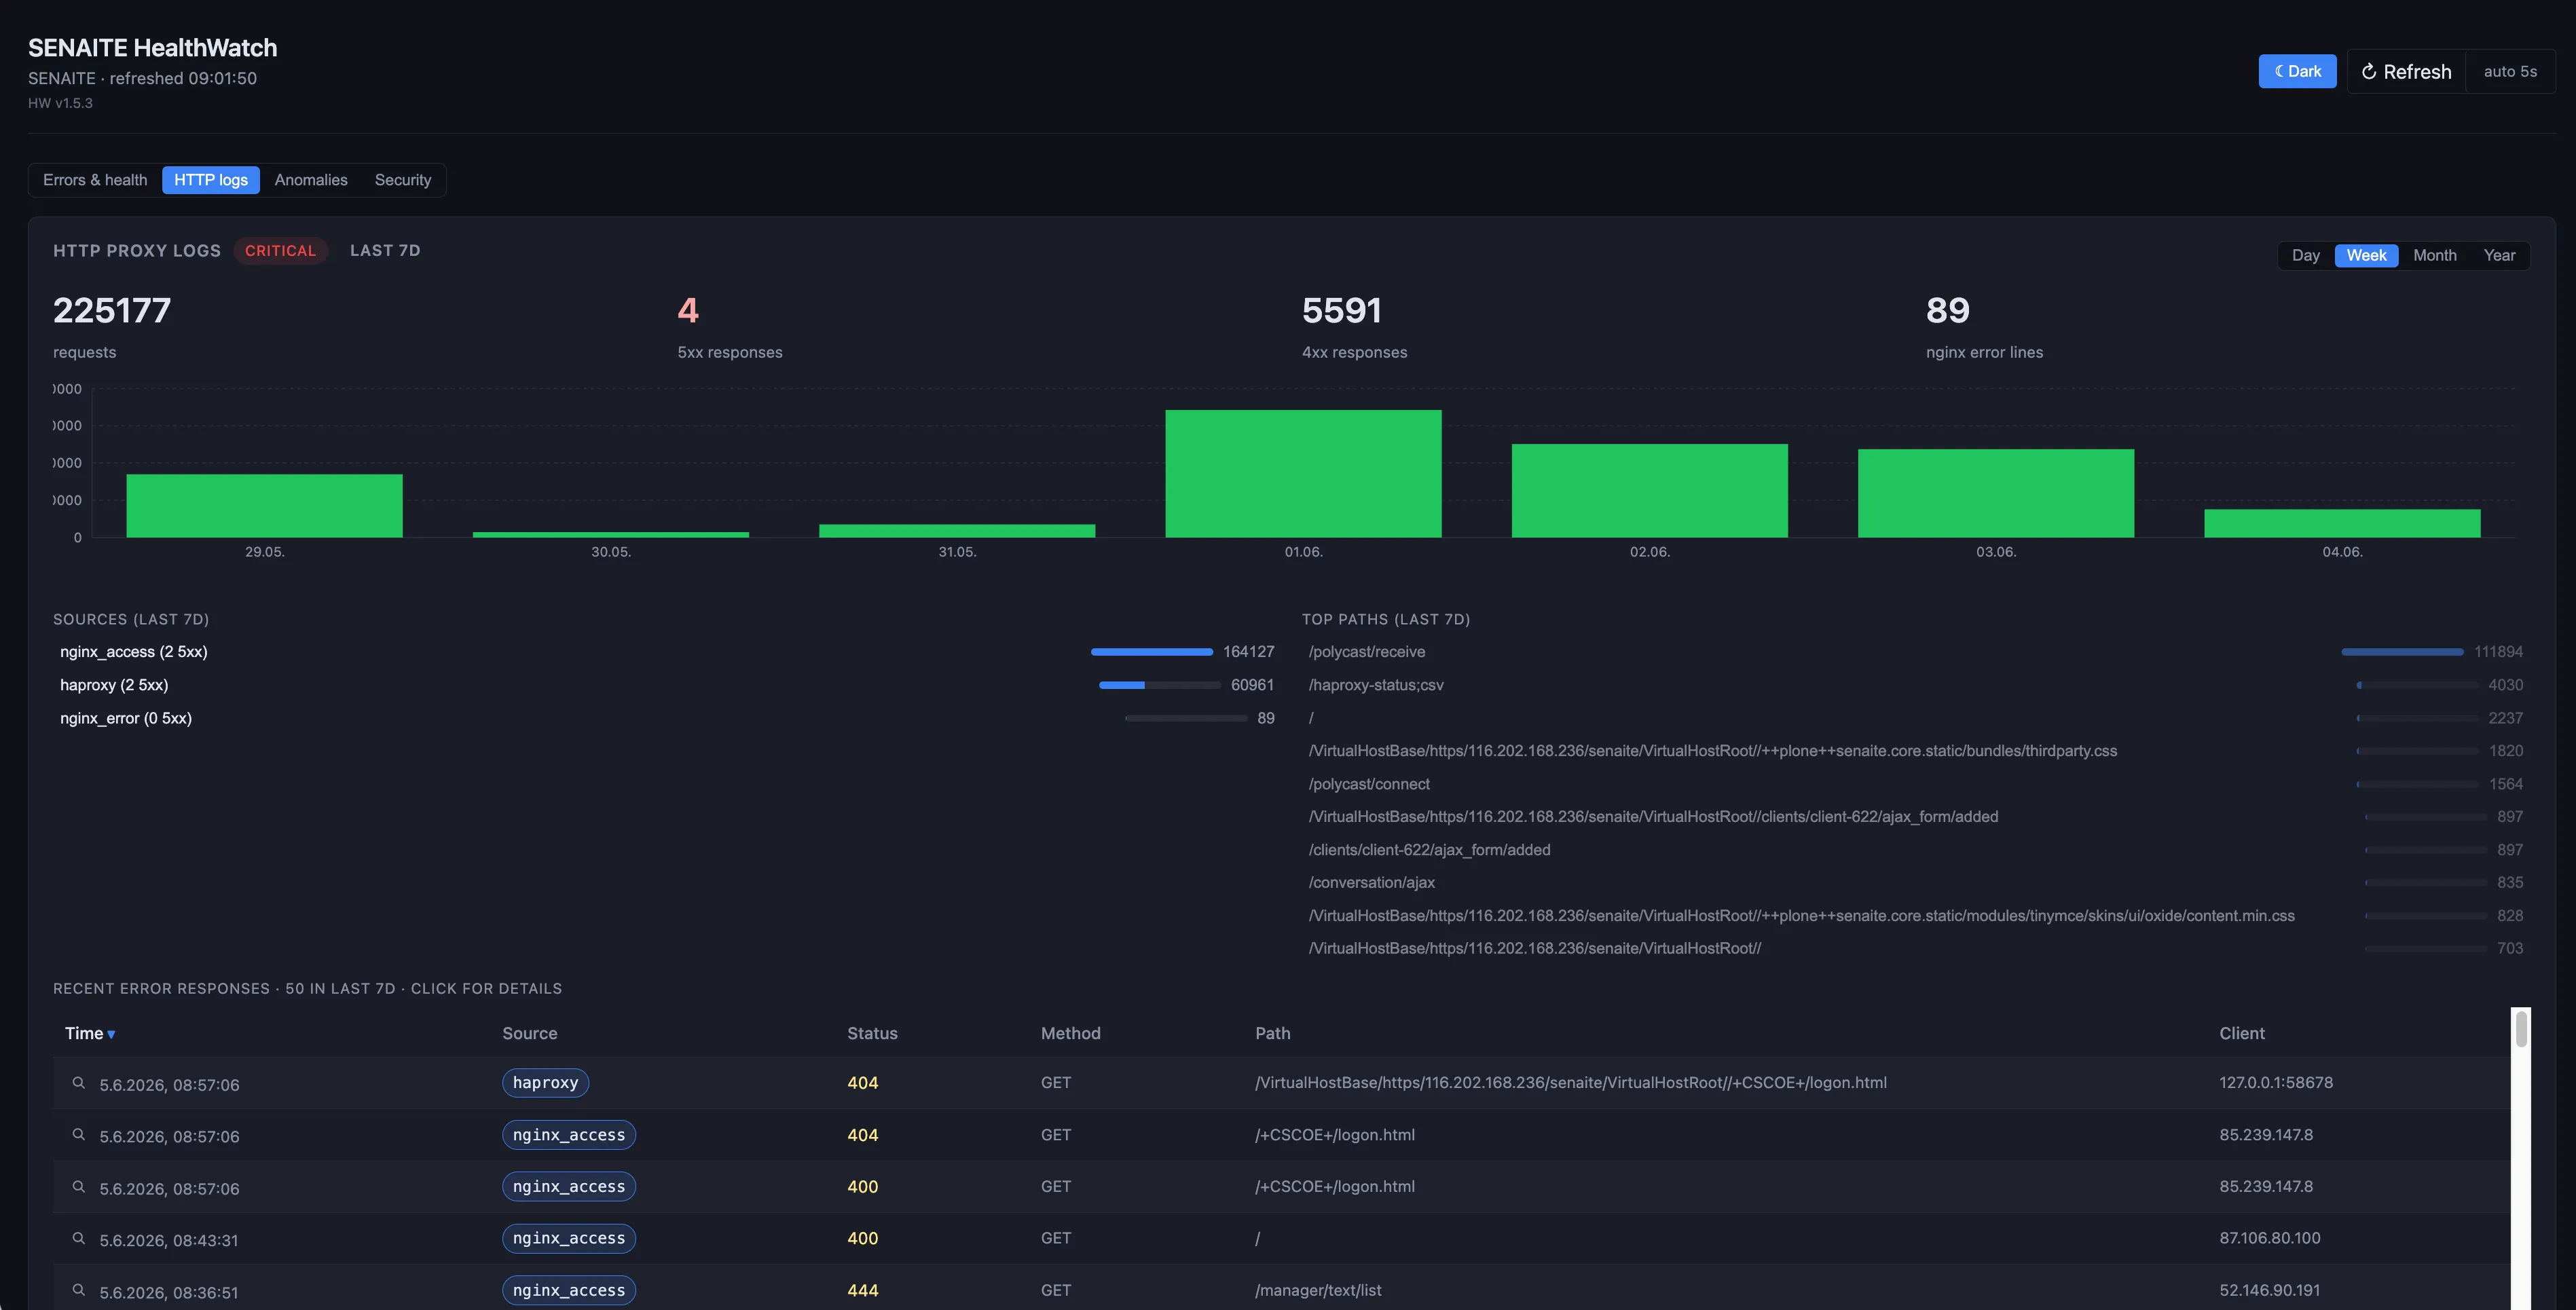Click the error table vertical scrollbar
Viewport: 2576px width, 1310px height.
click(x=2521, y=1030)
